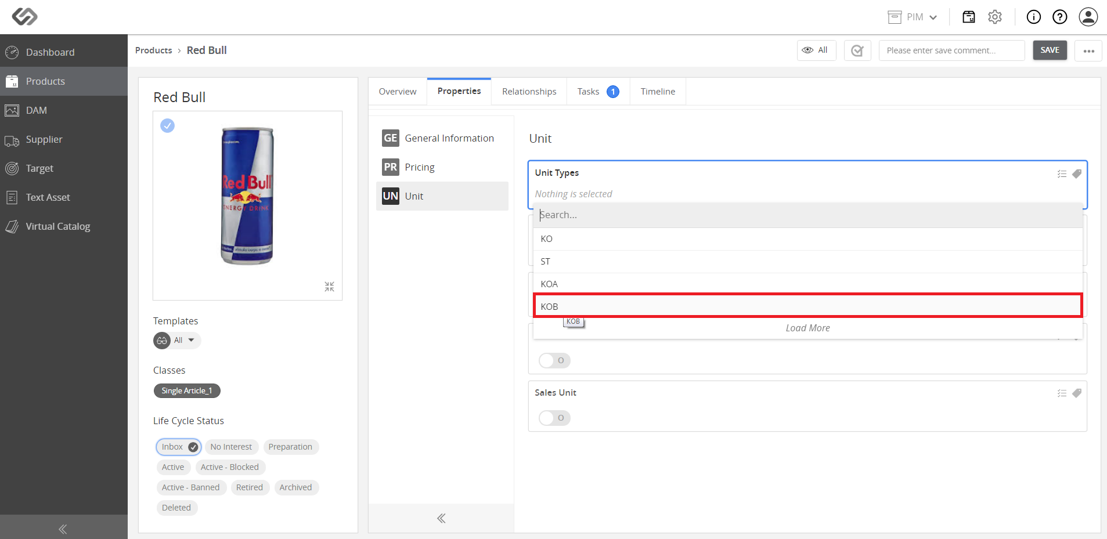Select the Preparation life cycle status
Viewport: 1107px width, 539px height.
(x=290, y=447)
